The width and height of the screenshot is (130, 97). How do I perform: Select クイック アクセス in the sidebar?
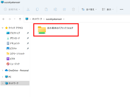pyautogui.click(x=14, y=28)
